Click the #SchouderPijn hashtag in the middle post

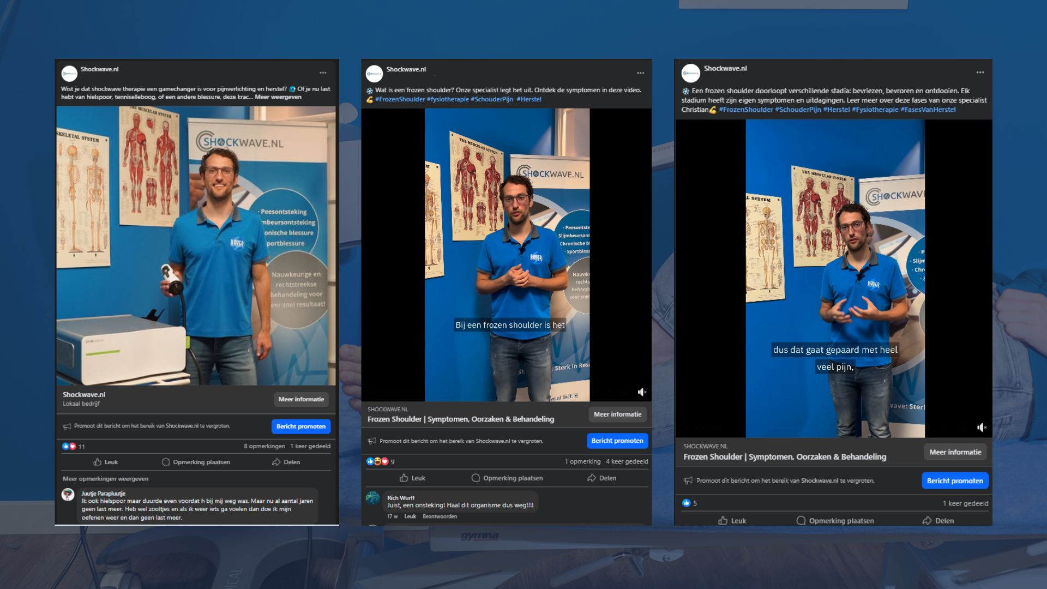pos(492,99)
